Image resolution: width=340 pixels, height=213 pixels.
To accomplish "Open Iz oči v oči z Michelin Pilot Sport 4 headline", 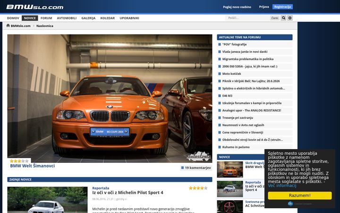I will coord(127,193).
